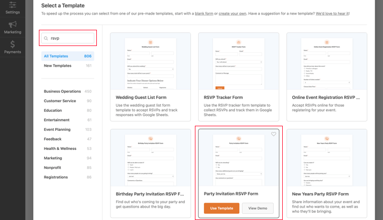Filter by Registrations category
The height and width of the screenshot is (220, 383).
(68, 177)
